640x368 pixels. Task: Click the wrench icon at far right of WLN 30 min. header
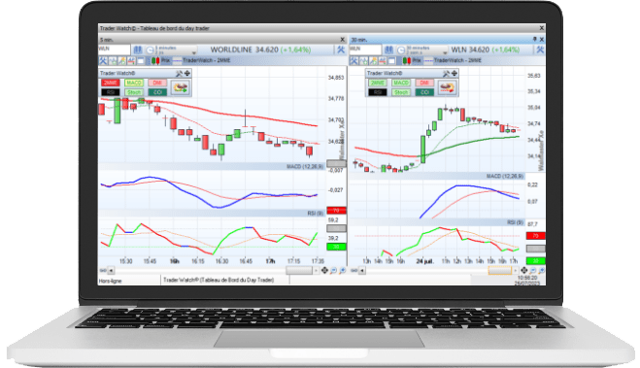540,50
